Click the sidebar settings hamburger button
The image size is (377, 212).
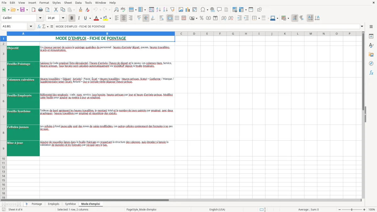(371, 27)
